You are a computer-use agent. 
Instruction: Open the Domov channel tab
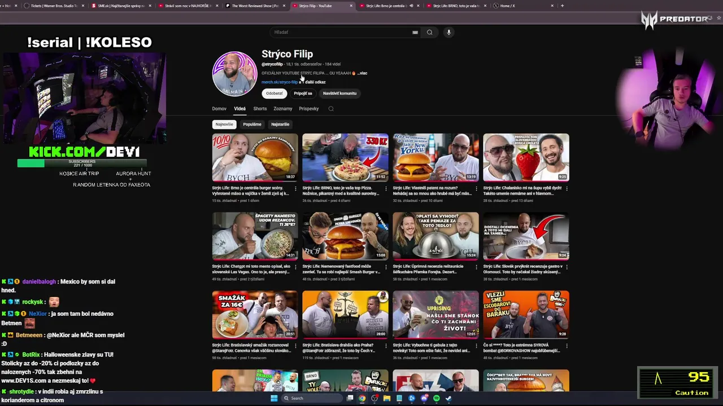click(x=219, y=109)
